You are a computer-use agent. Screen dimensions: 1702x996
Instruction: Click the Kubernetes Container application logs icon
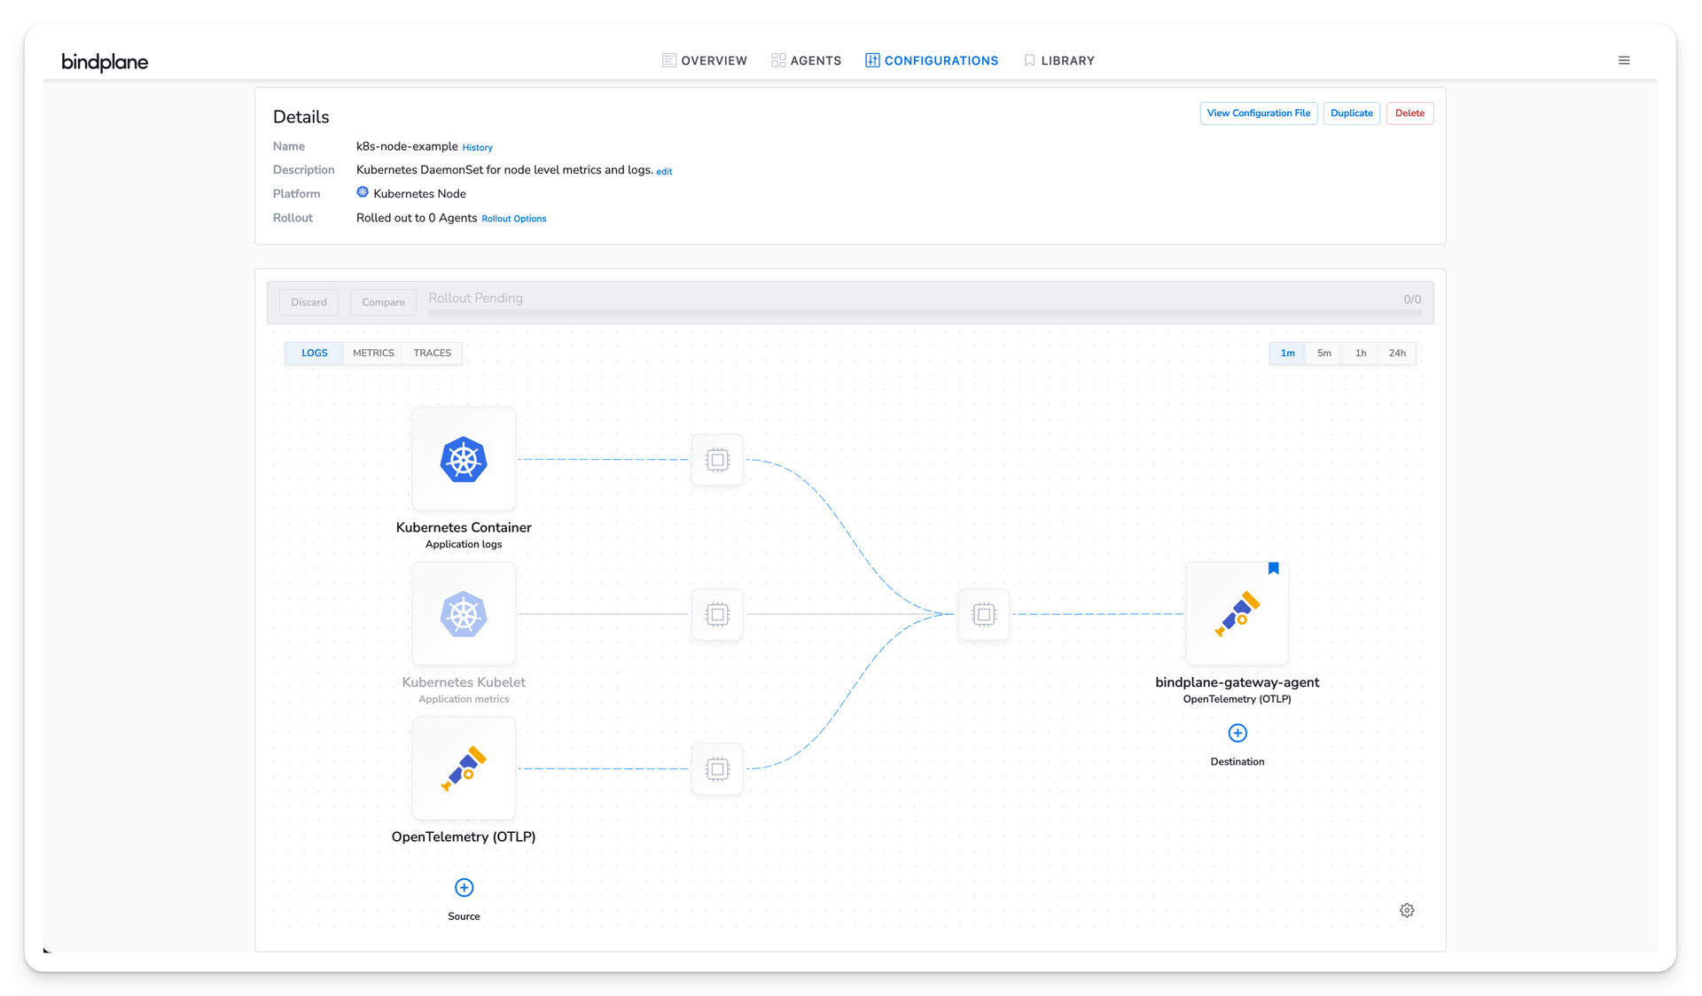point(463,459)
